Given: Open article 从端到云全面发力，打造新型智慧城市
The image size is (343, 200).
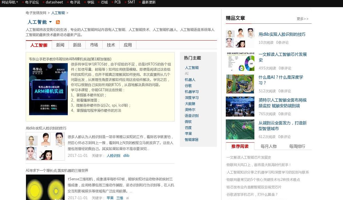Looking at the screenshot, I should click(x=283, y=126).
